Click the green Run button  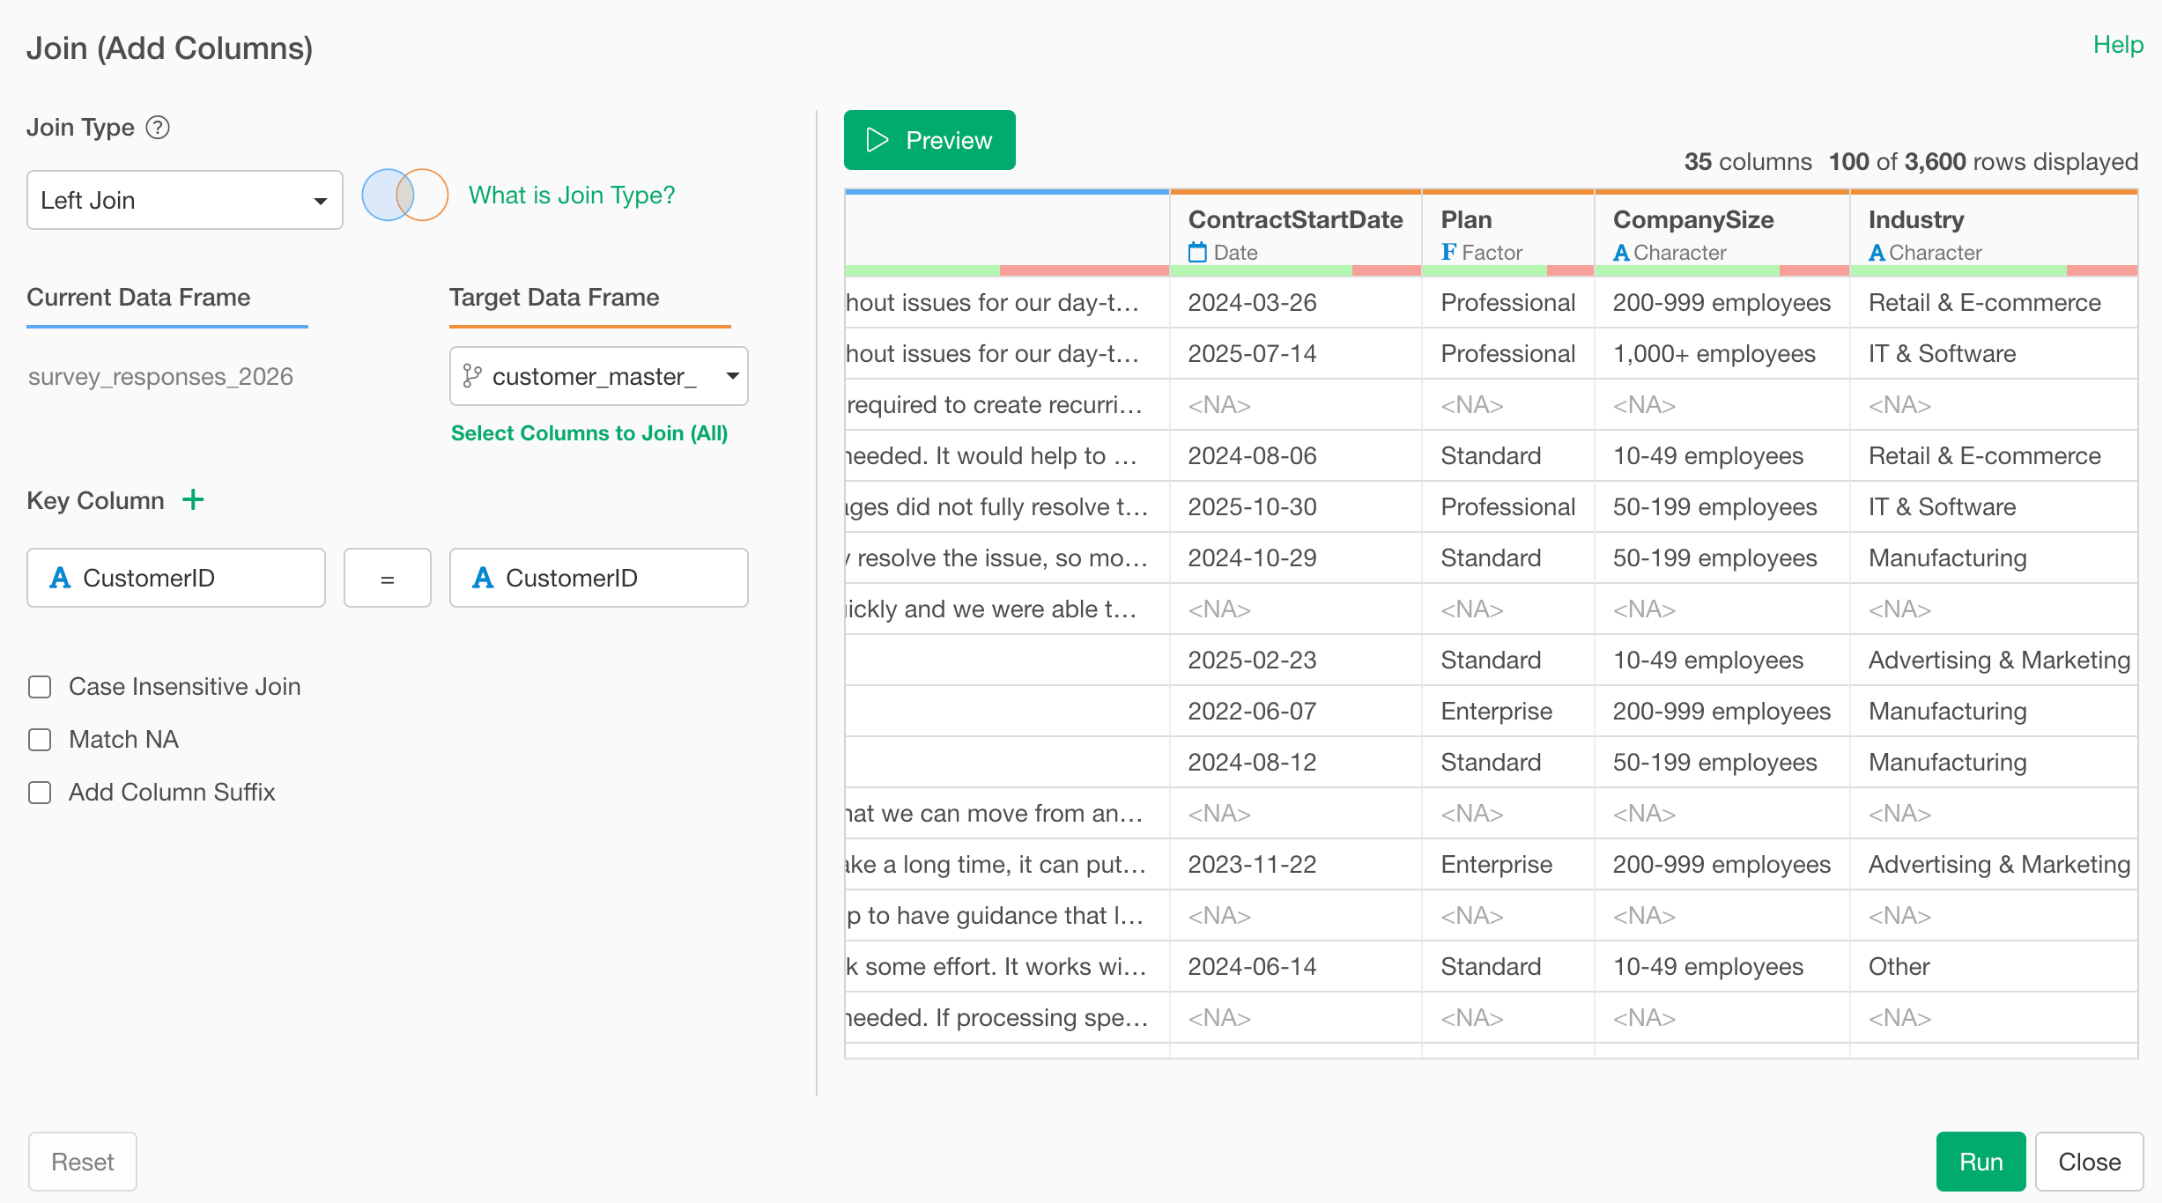coord(1981,1162)
